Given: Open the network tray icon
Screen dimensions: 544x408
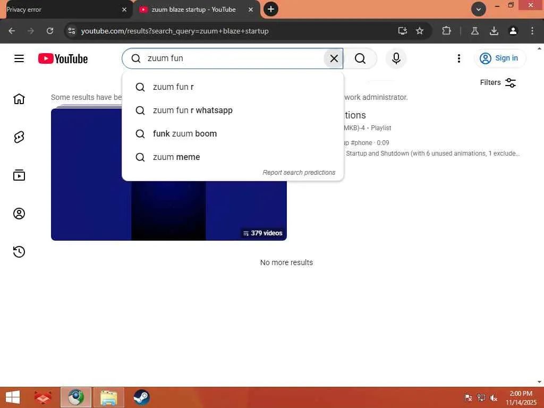Looking at the screenshot, I should click(x=481, y=398).
